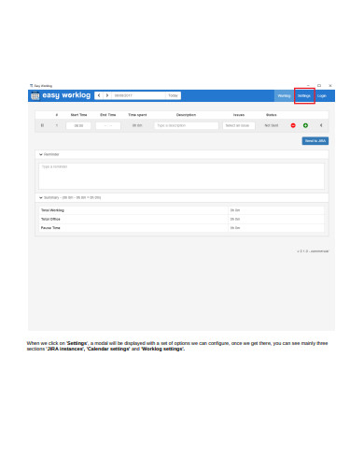Select the Total Worklog row label
Screen dimensions: 364x472
tap(52, 210)
